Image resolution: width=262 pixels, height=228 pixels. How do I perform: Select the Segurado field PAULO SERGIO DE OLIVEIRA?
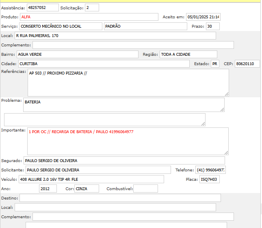124,161
